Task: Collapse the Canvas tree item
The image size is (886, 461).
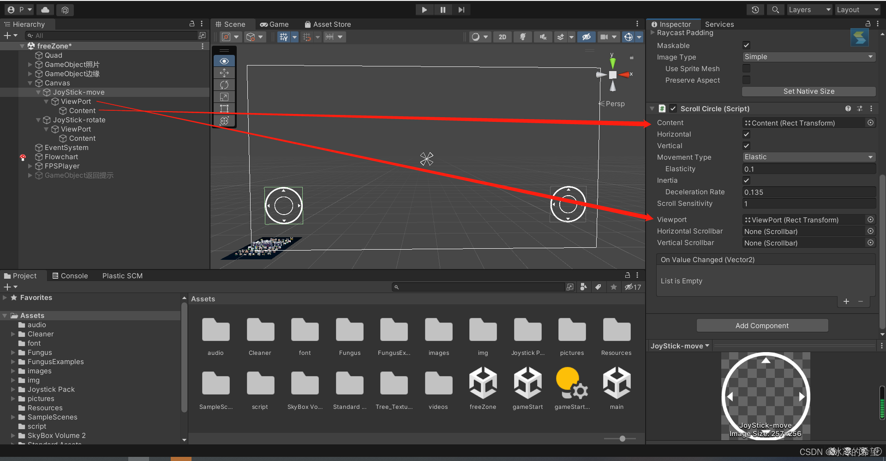Action: point(30,83)
